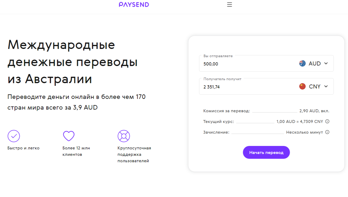
Task: Click the Комиссия за перевод value
Action: pyautogui.click(x=314, y=111)
